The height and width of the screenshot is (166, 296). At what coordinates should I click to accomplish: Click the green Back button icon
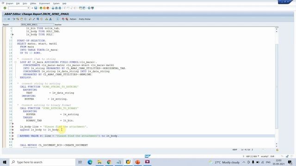pyautogui.click(x=41, y=8)
